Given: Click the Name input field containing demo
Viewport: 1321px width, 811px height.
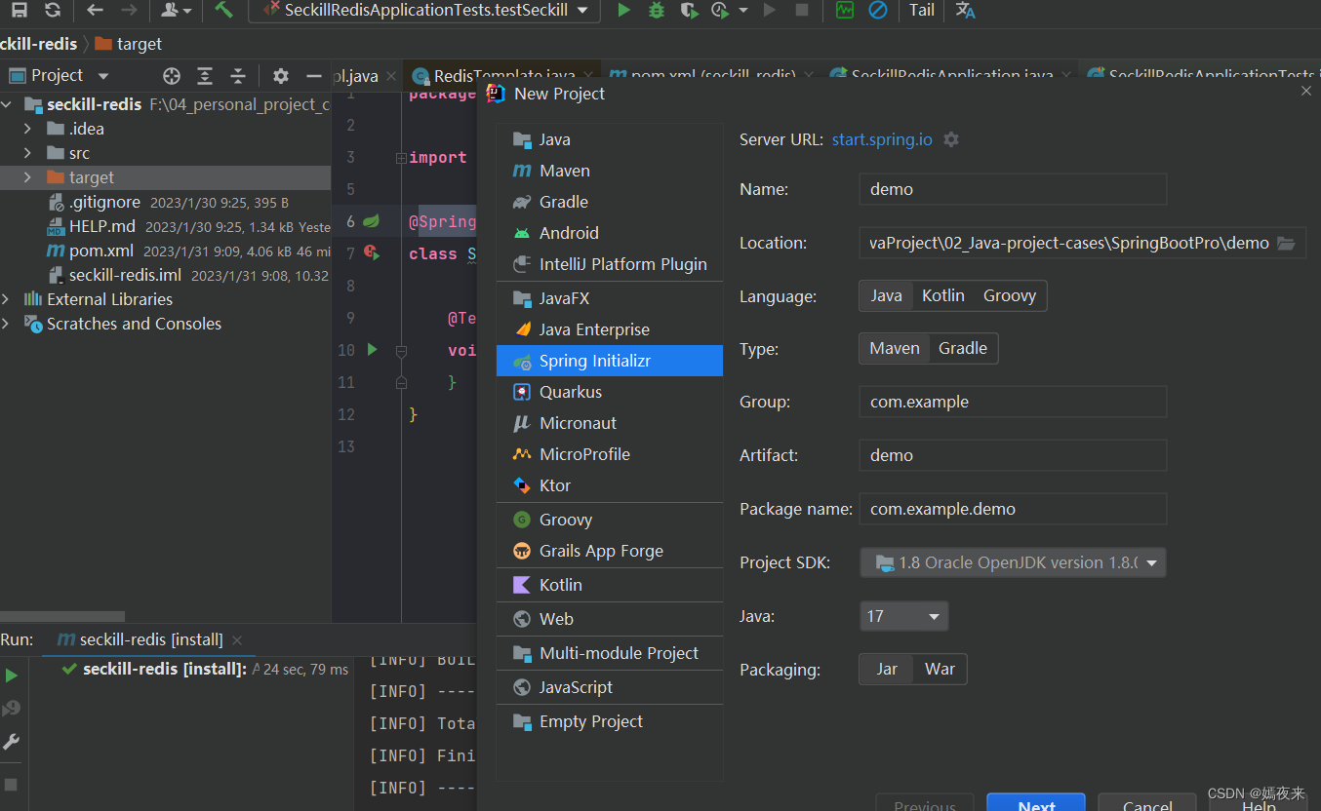Looking at the screenshot, I should [x=1013, y=189].
